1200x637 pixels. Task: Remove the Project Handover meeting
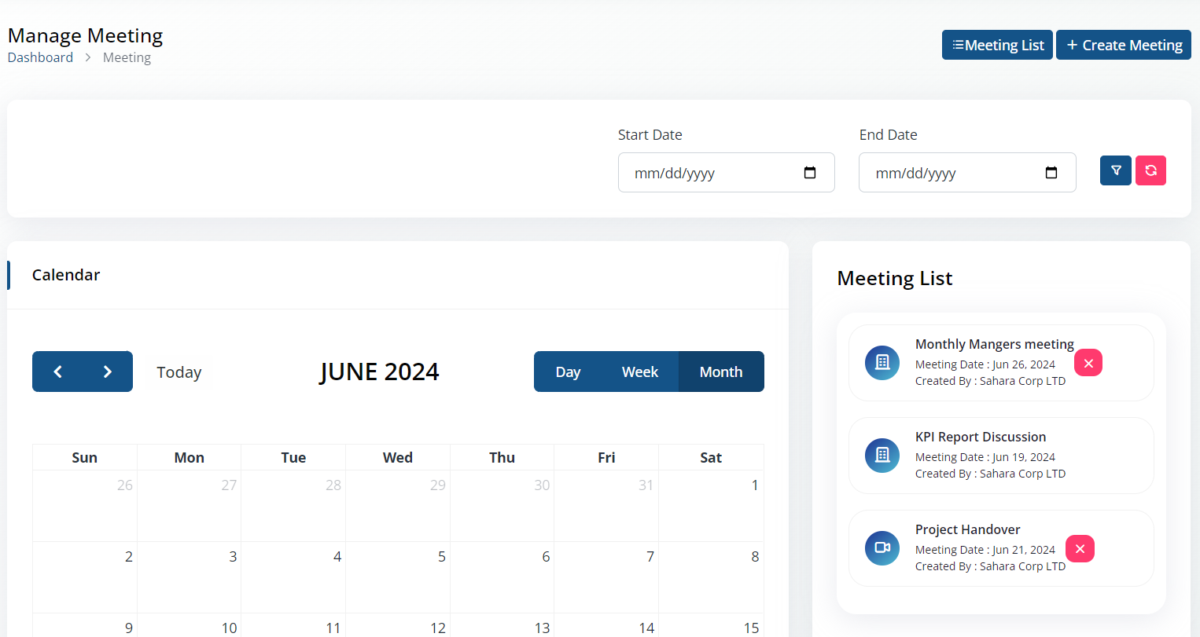(x=1080, y=548)
